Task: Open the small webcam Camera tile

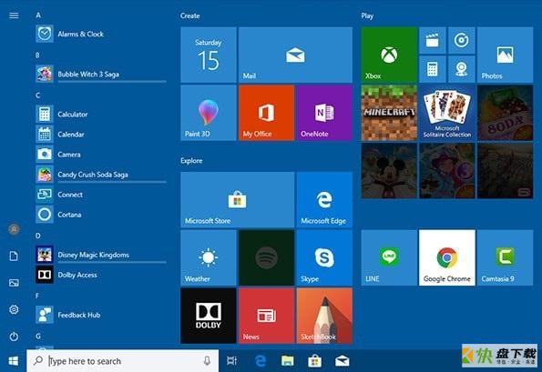Action: [x=462, y=69]
